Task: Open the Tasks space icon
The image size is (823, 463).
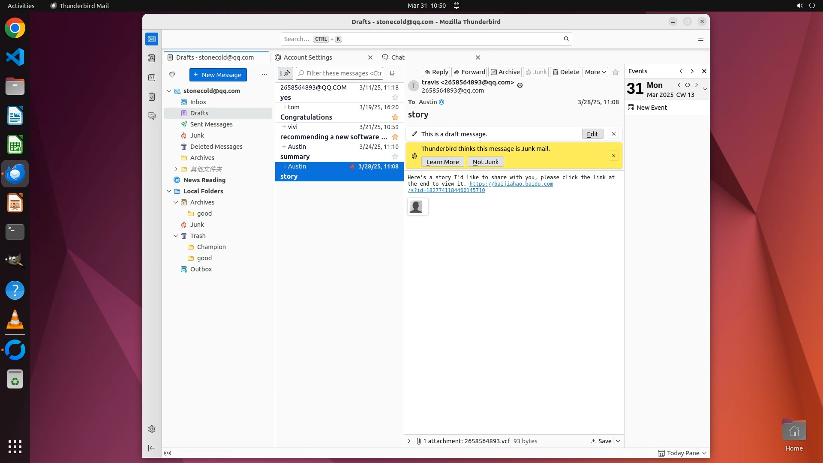Action: 152,97
